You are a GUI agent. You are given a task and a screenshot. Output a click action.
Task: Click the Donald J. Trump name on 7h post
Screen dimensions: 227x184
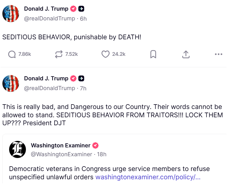coord(46,79)
